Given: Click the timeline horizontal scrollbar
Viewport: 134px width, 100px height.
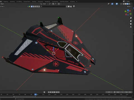Looking at the screenshot, I should click(66, 97).
